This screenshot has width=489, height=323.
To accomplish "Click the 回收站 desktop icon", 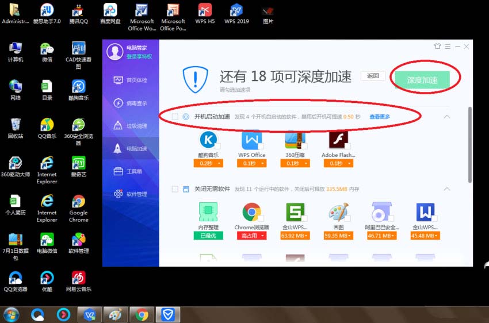I will pyautogui.click(x=16, y=125).
